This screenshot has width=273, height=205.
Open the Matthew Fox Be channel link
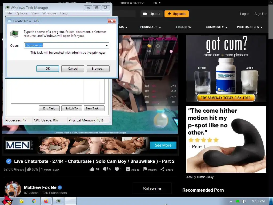[40, 187]
